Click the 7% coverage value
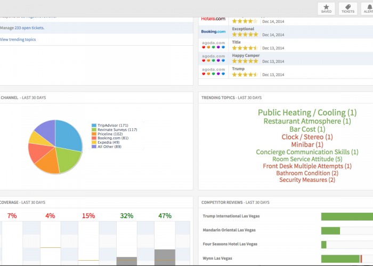 coord(12,216)
